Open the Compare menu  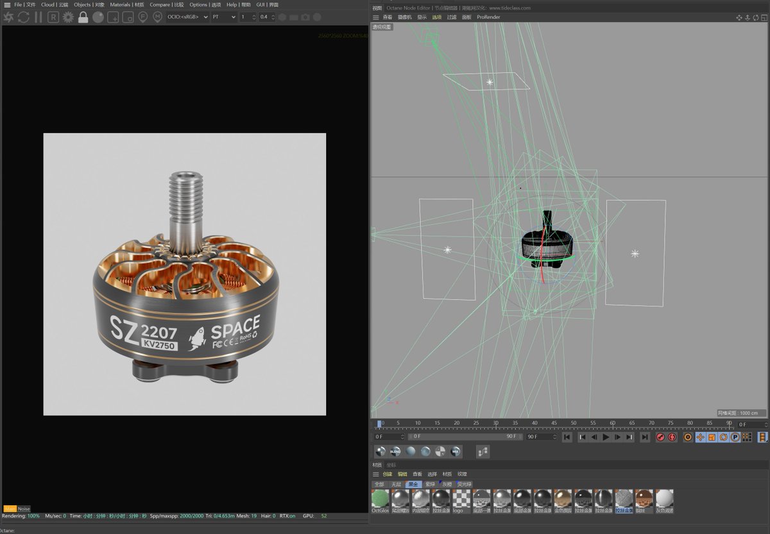point(166,4)
